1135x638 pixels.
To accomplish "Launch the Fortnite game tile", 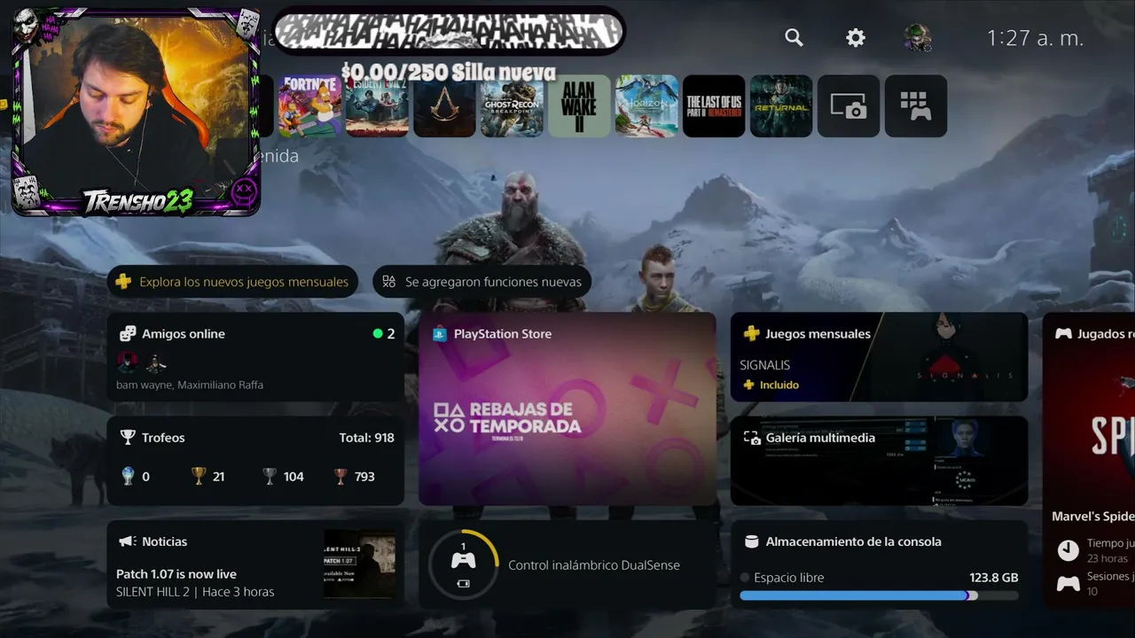I will point(310,106).
